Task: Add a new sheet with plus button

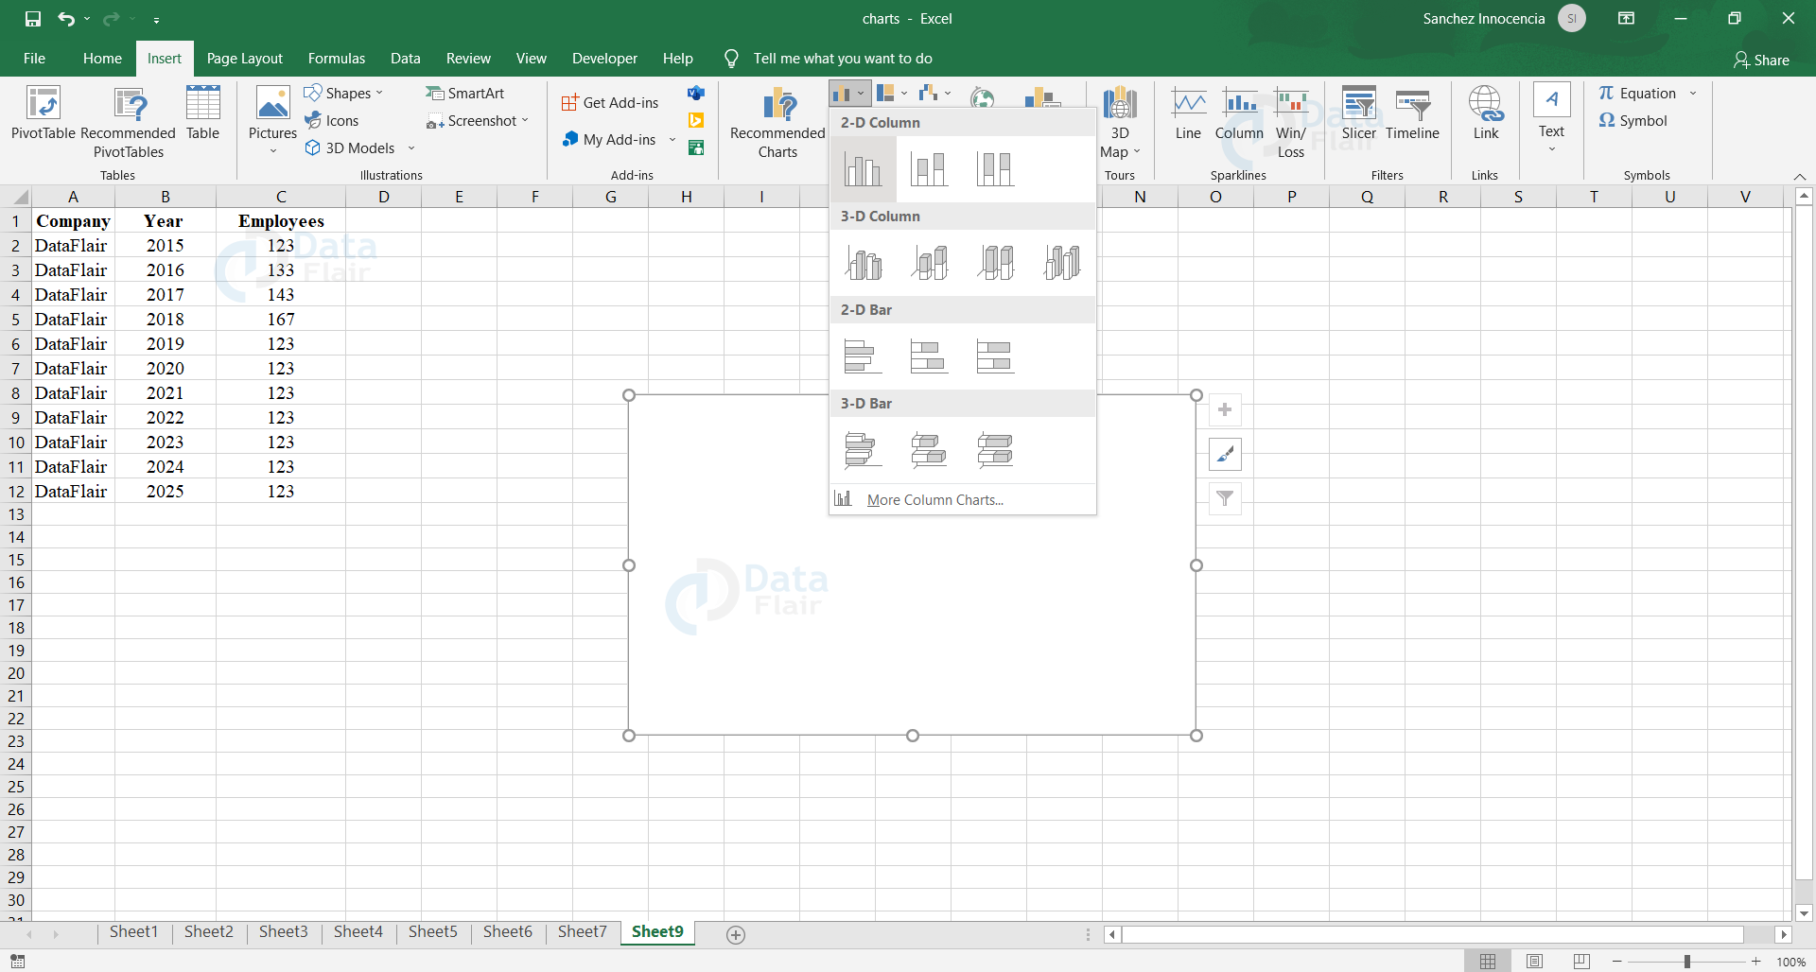Action: [736, 934]
